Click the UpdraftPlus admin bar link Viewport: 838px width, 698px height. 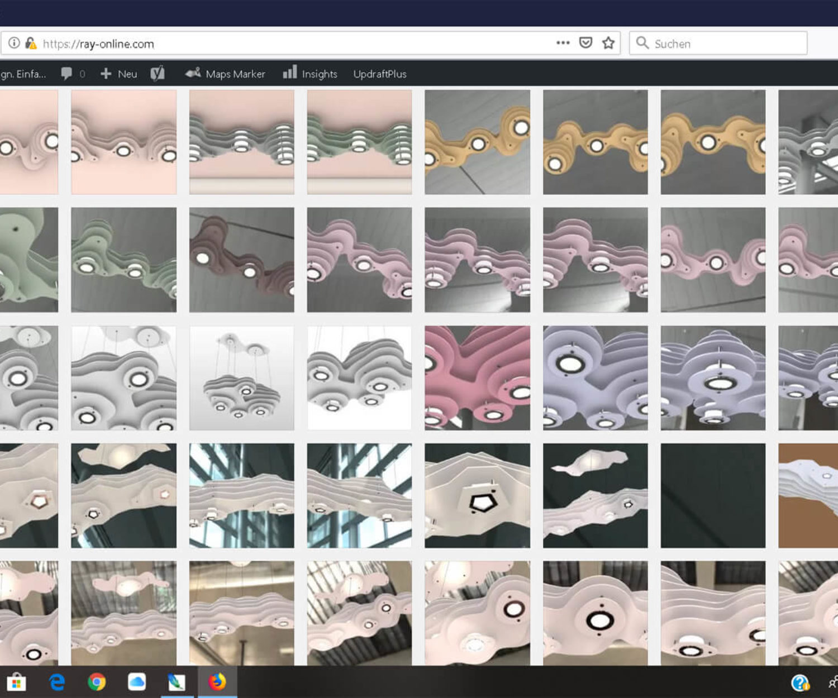tap(379, 74)
